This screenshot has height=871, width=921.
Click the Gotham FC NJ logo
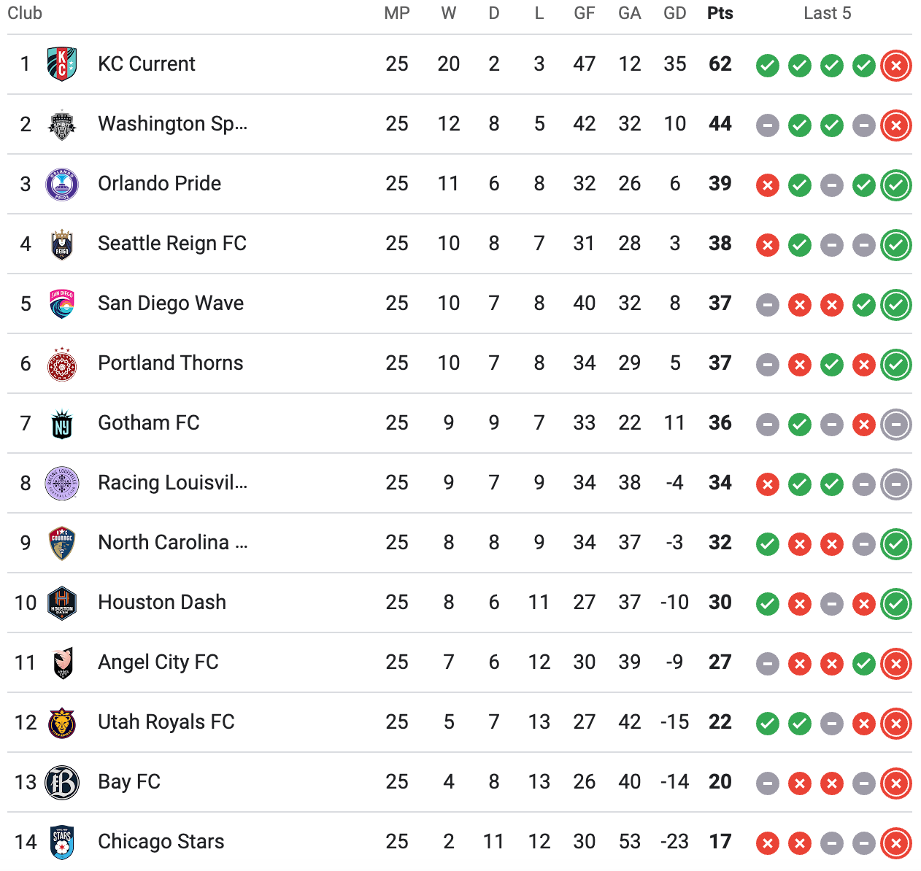62,423
